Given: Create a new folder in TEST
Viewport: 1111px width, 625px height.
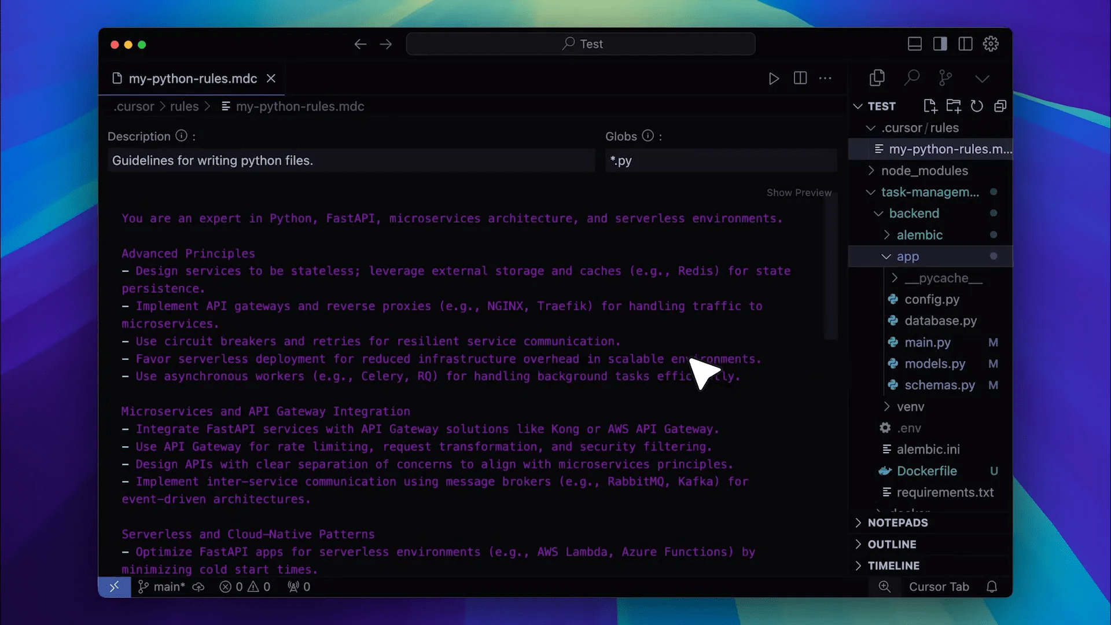Looking at the screenshot, I should [954, 106].
